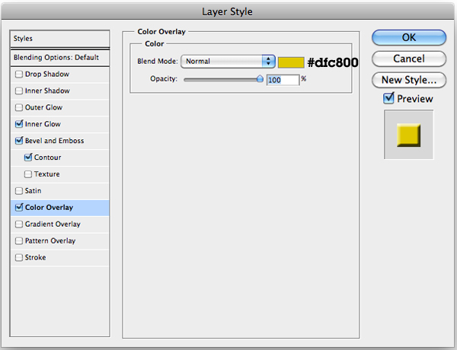Click the New Style... button
This screenshot has width=457, height=350.
pos(409,80)
